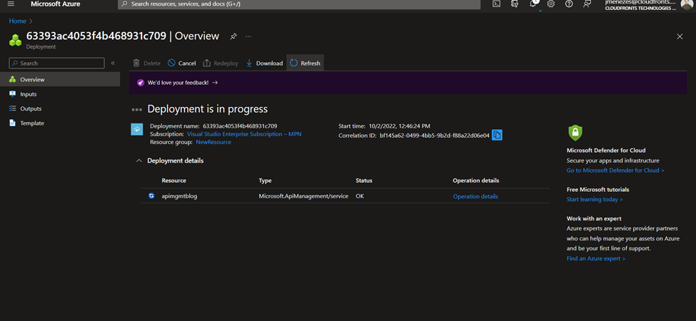Collapse the left sidebar menu
696x321 pixels.
click(x=113, y=63)
